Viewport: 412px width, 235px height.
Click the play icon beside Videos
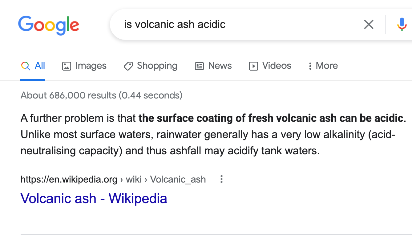point(253,66)
